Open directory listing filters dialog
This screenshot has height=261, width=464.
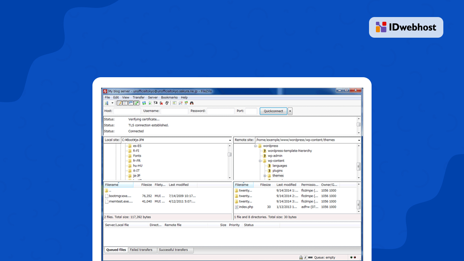click(174, 103)
